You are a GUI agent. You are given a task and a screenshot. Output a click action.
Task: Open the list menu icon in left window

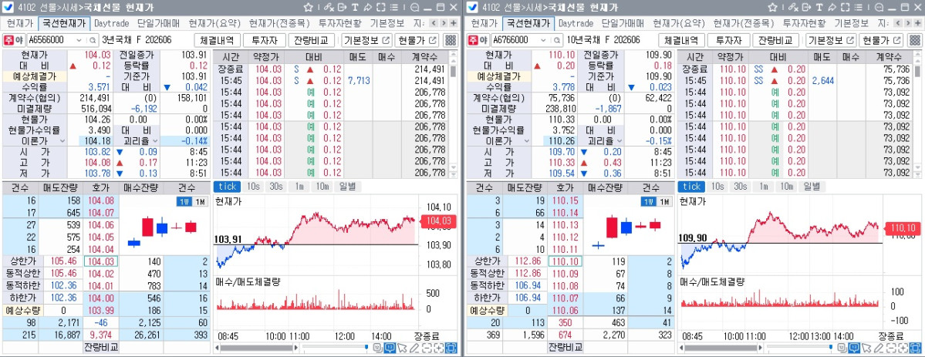click(394, 8)
